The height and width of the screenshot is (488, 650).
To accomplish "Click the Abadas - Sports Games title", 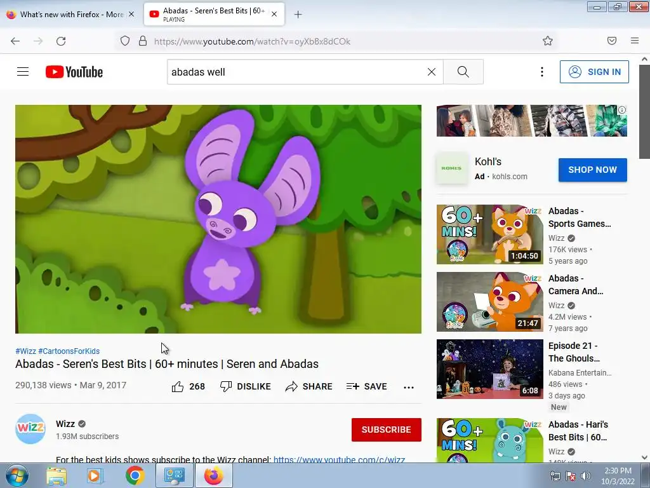I will pyautogui.click(x=580, y=217).
